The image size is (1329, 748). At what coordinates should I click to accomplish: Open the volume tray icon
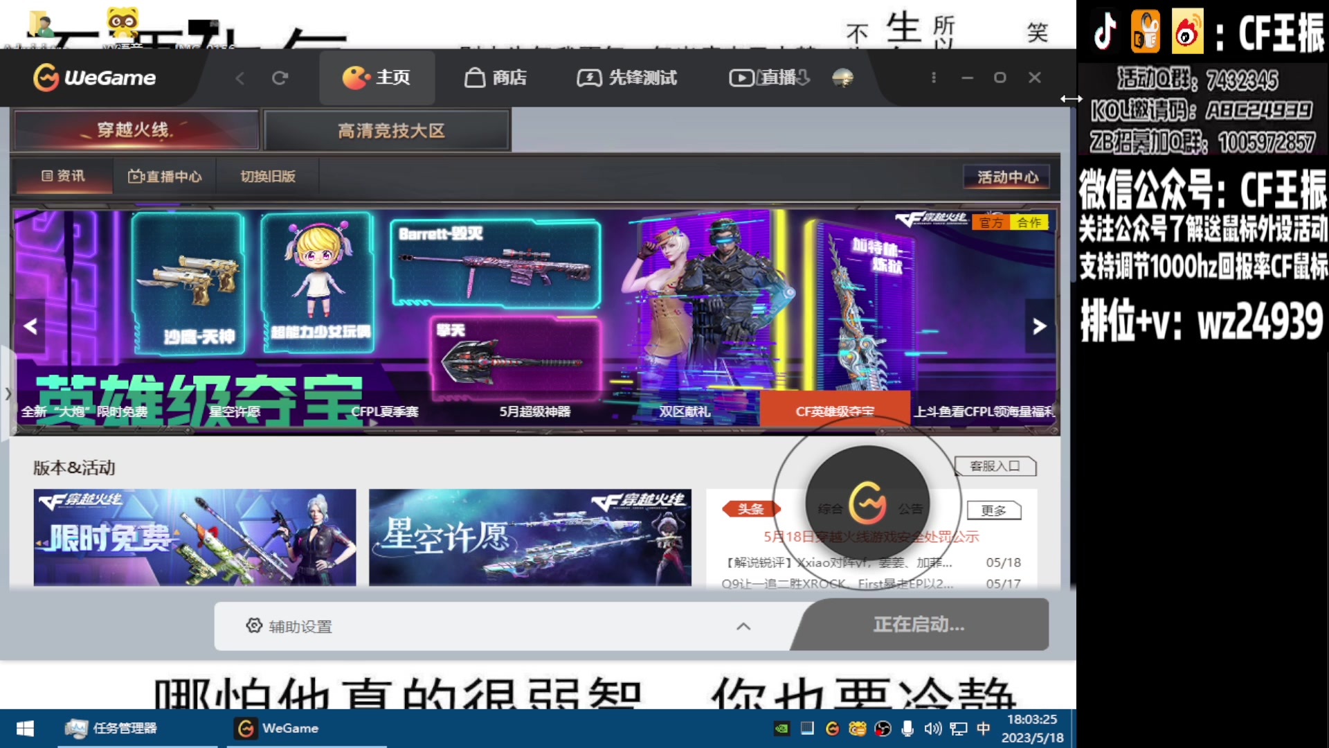[933, 729]
